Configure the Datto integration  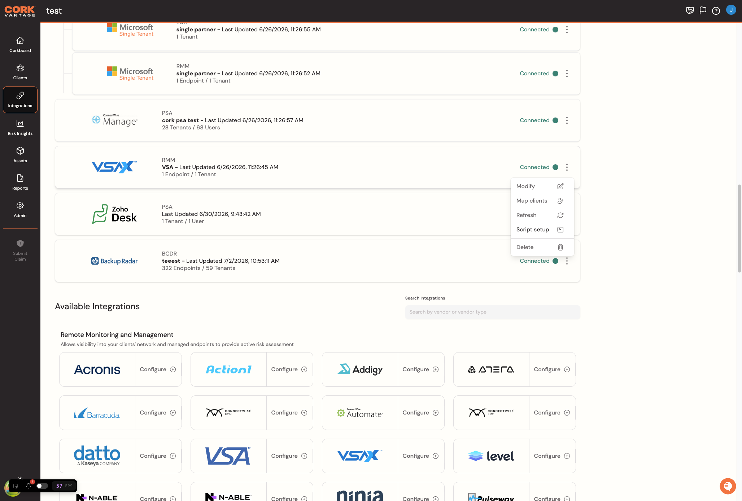158,456
